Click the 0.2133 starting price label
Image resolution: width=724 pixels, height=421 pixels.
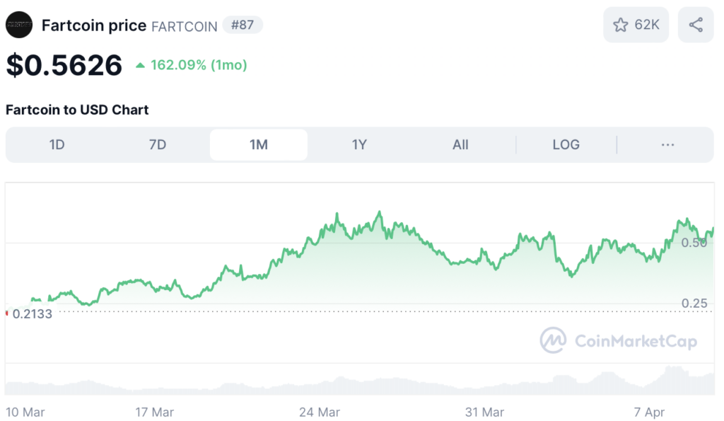(x=32, y=314)
